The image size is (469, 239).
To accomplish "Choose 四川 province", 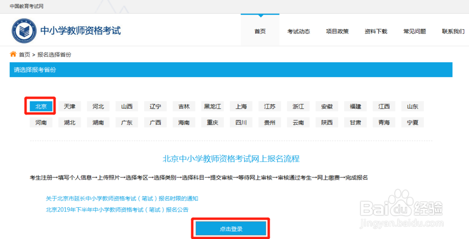I will 241,123.
